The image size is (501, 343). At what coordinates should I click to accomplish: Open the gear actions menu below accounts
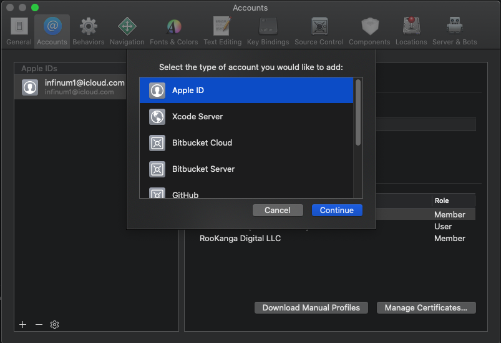point(55,325)
